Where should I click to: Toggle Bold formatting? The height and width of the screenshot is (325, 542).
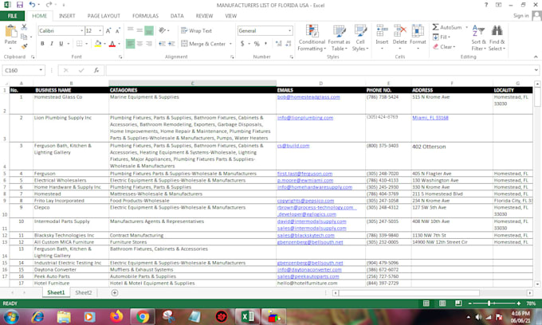[x=42, y=44]
